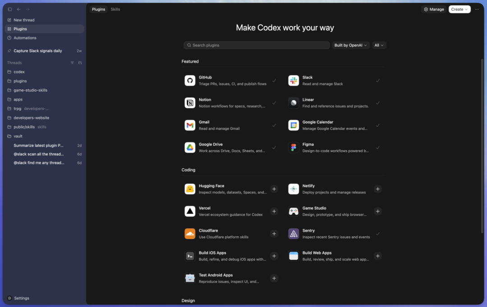
Task: Click the Manage button
Action: (434, 9)
